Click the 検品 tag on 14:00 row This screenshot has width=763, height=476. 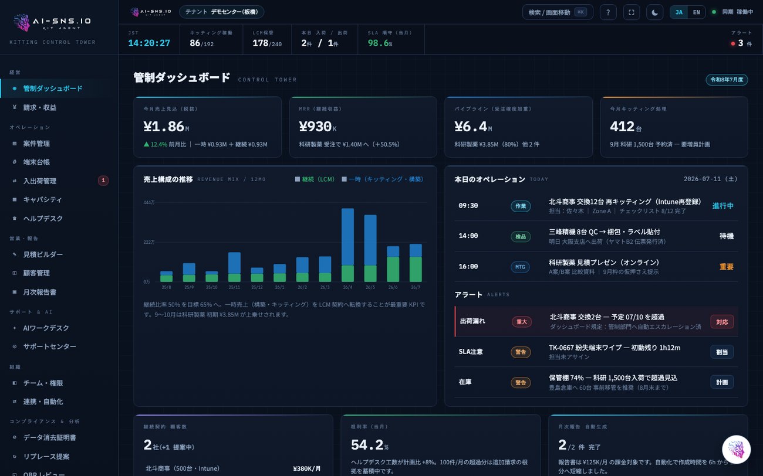pyautogui.click(x=521, y=236)
